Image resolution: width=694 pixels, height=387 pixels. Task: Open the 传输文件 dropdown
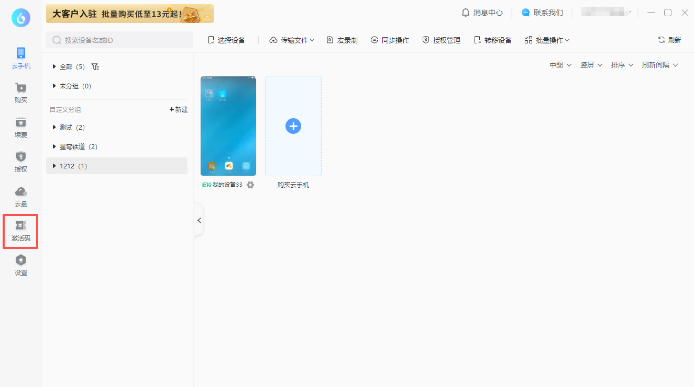(x=292, y=40)
